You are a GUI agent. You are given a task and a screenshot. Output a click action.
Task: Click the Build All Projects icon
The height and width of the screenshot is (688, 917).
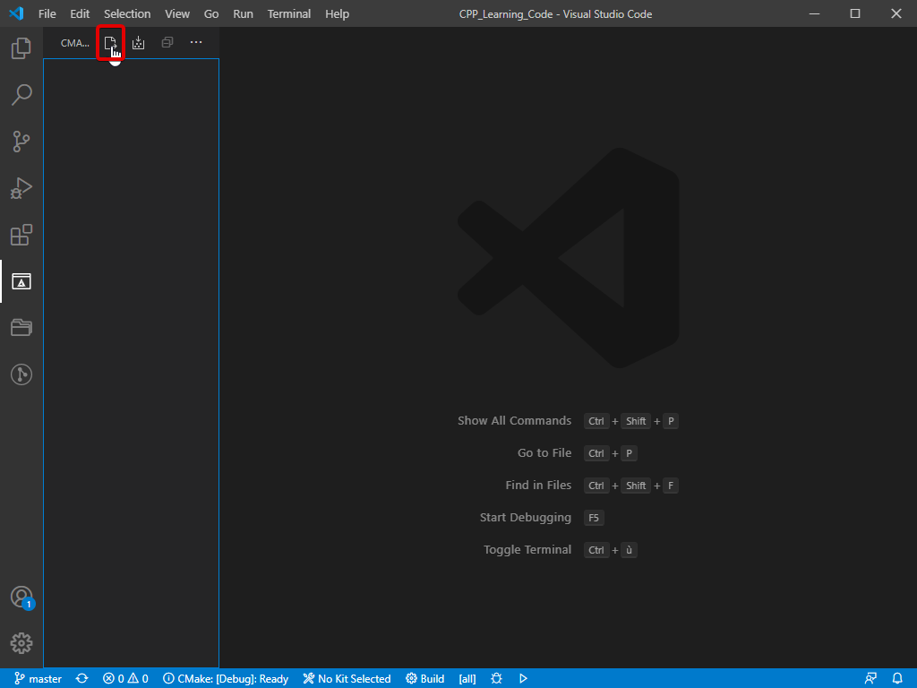click(x=138, y=43)
